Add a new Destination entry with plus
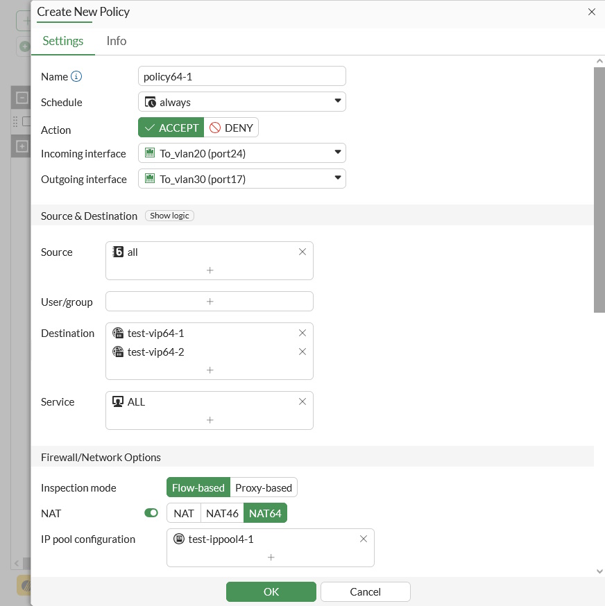The width and height of the screenshot is (605, 606). pyautogui.click(x=210, y=370)
